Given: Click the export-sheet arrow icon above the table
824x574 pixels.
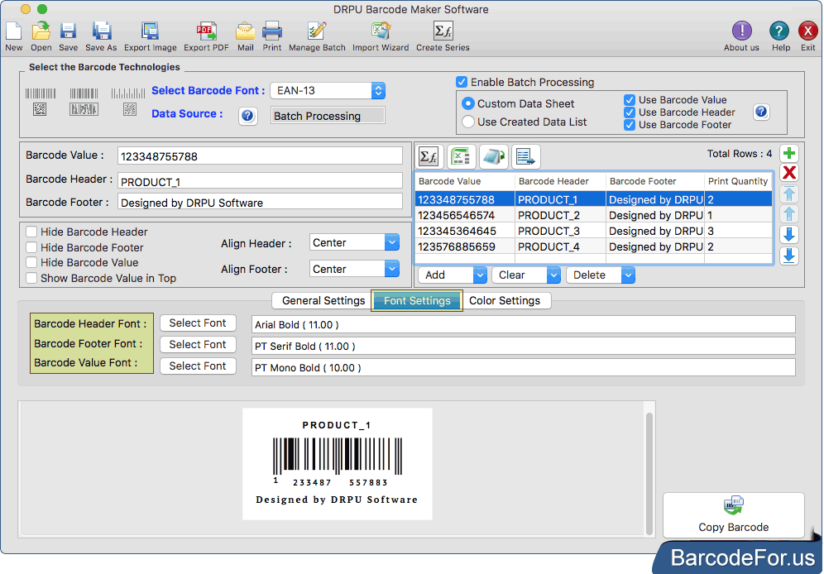Looking at the screenshot, I should 493,156.
